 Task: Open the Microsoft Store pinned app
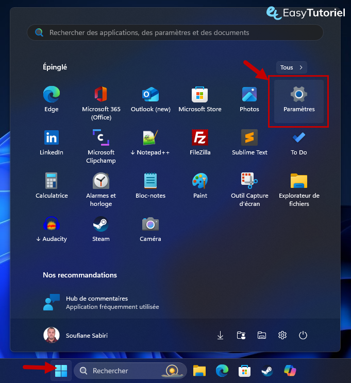pyautogui.click(x=200, y=99)
